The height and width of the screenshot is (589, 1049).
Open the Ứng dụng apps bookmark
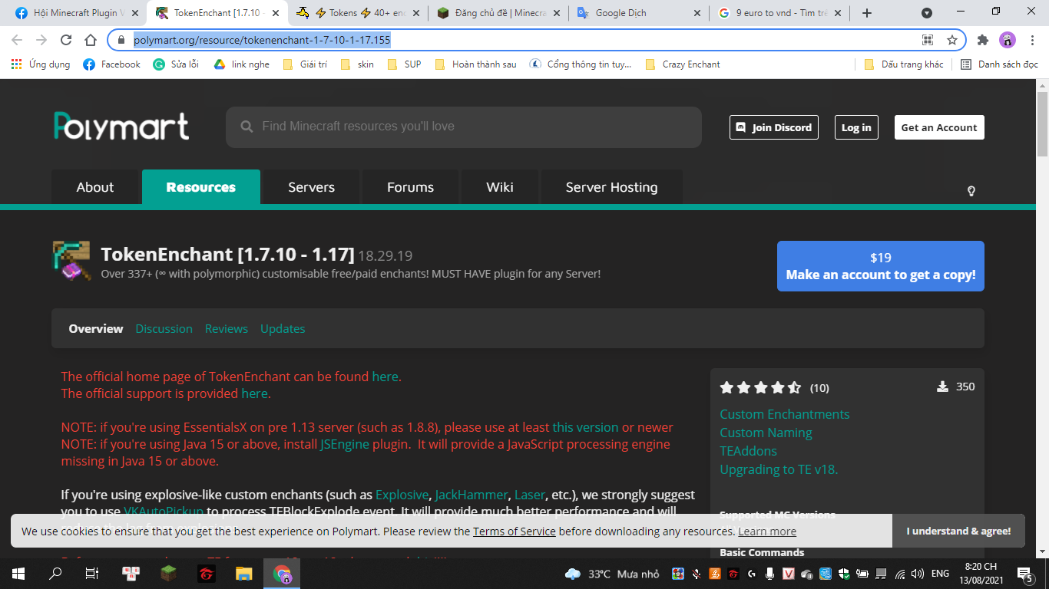coord(41,64)
